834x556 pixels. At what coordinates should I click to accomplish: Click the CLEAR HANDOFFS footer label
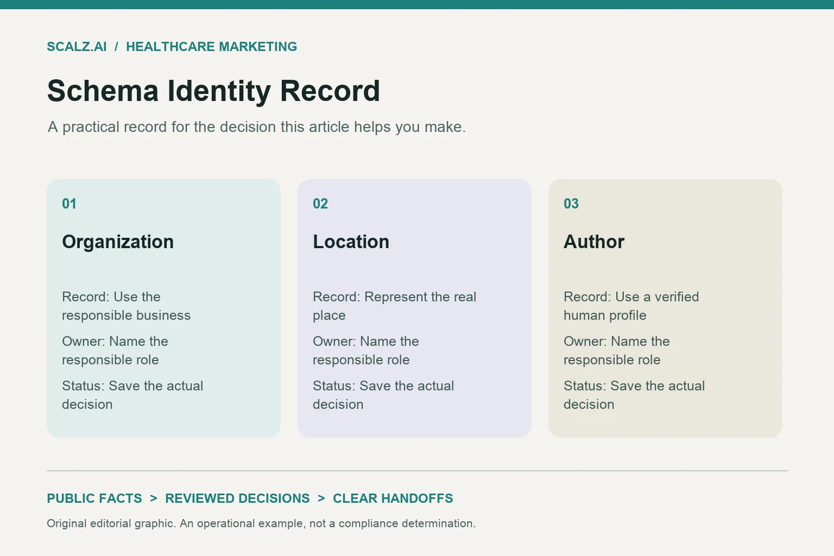[x=393, y=498]
